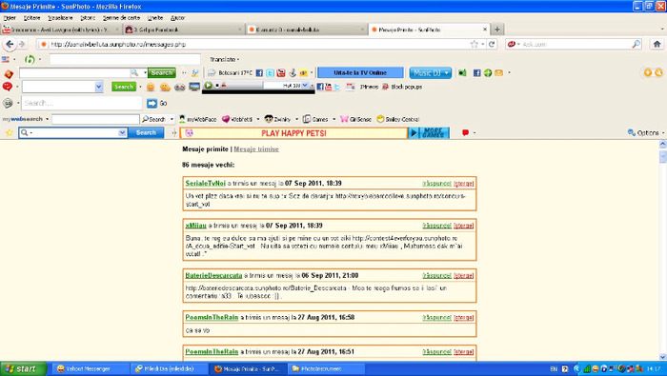
Task: Open the Options dropdown on the bottom toolbar
Action: (x=646, y=133)
